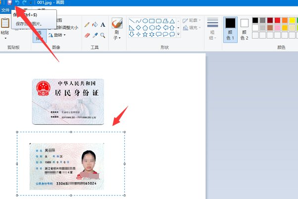Screen dimensions: 298x199
Task: Open the 旋转 (Rotate) dropdown
Action: [57, 35]
